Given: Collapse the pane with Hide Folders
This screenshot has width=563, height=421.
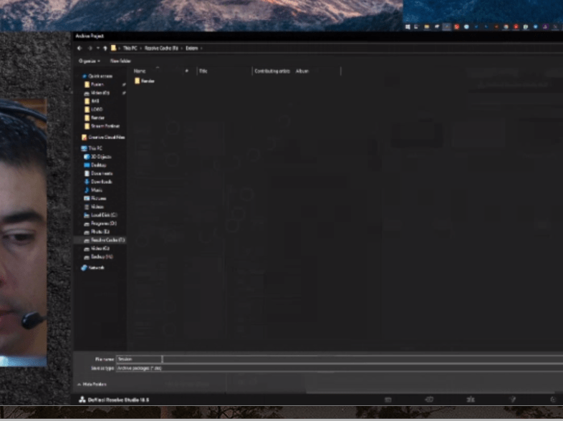Looking at the screenshot, I should [x=92, y=384].
